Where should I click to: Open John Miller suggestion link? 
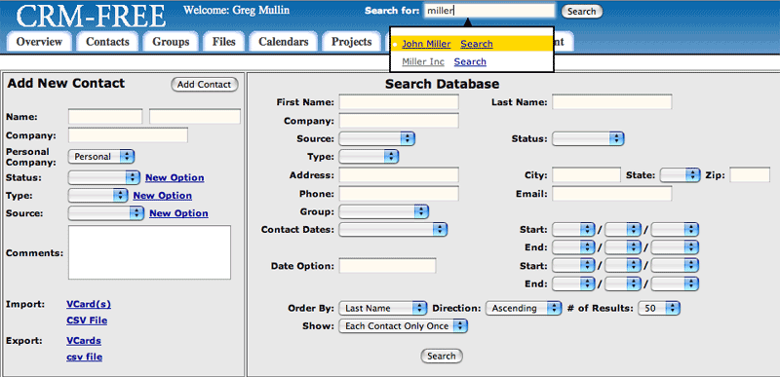tap(426, 44)
